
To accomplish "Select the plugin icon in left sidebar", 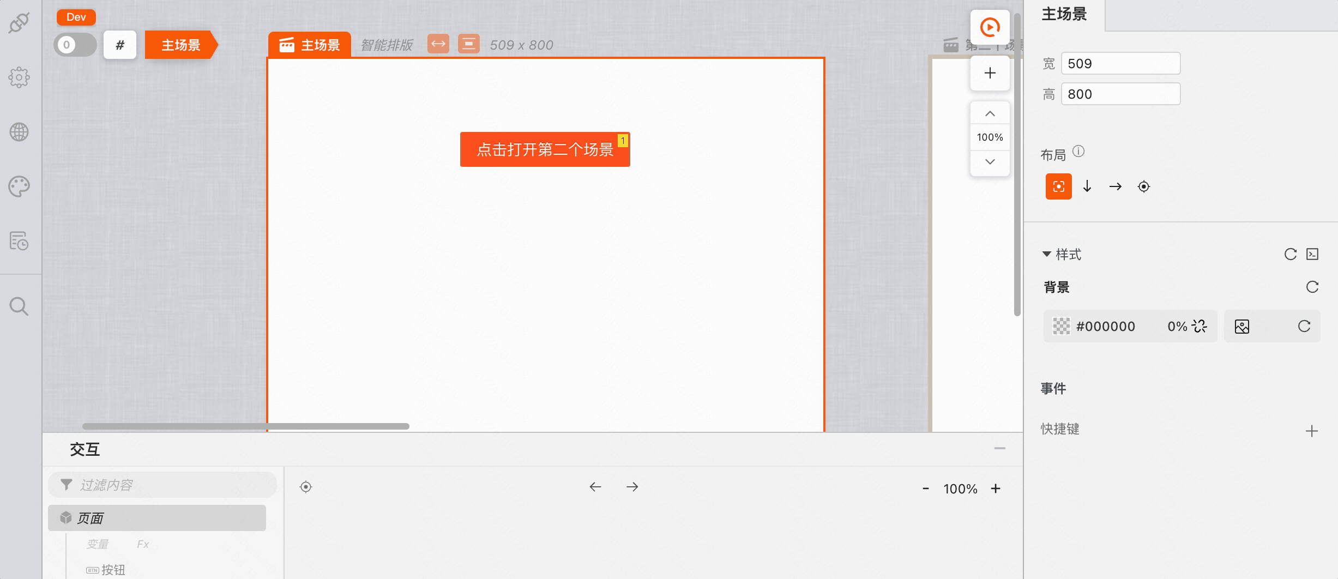I will click(x=20, y=23).
